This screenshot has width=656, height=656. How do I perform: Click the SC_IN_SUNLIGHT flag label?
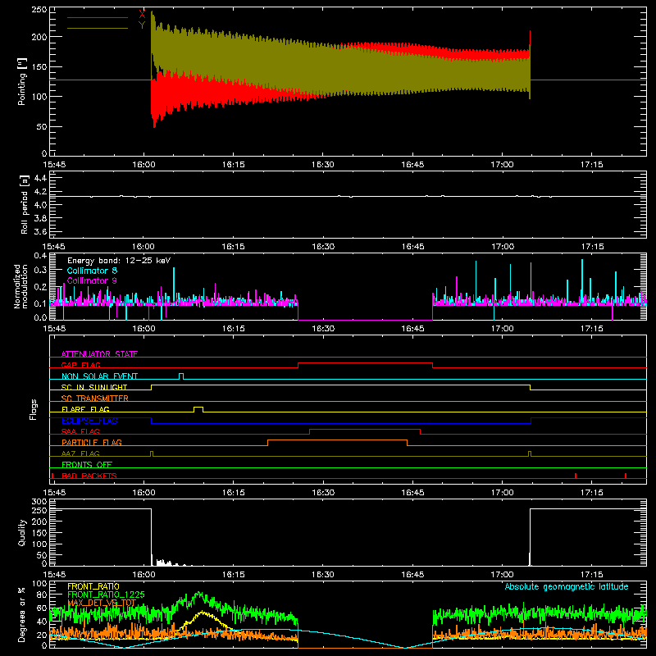click(94, 387)
